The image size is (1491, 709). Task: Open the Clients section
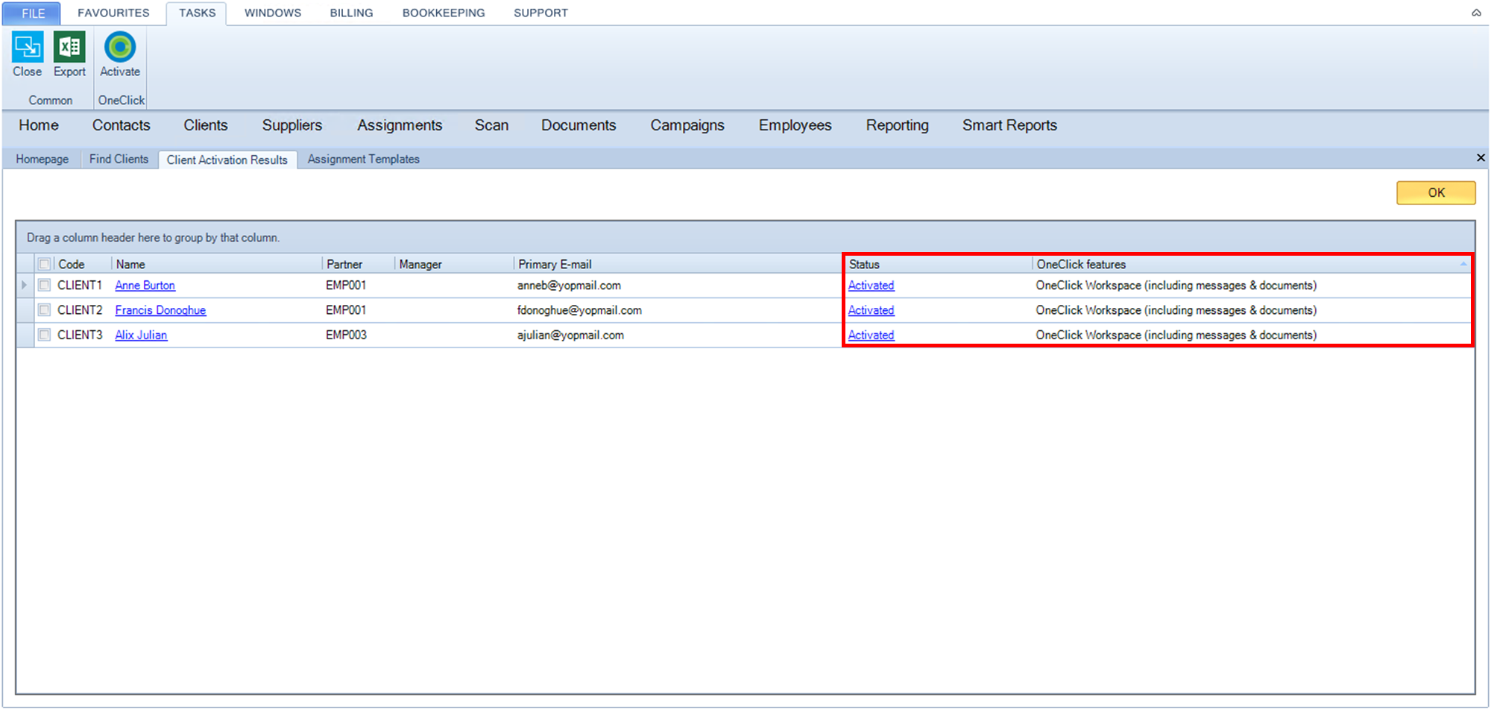pos(206,125)
